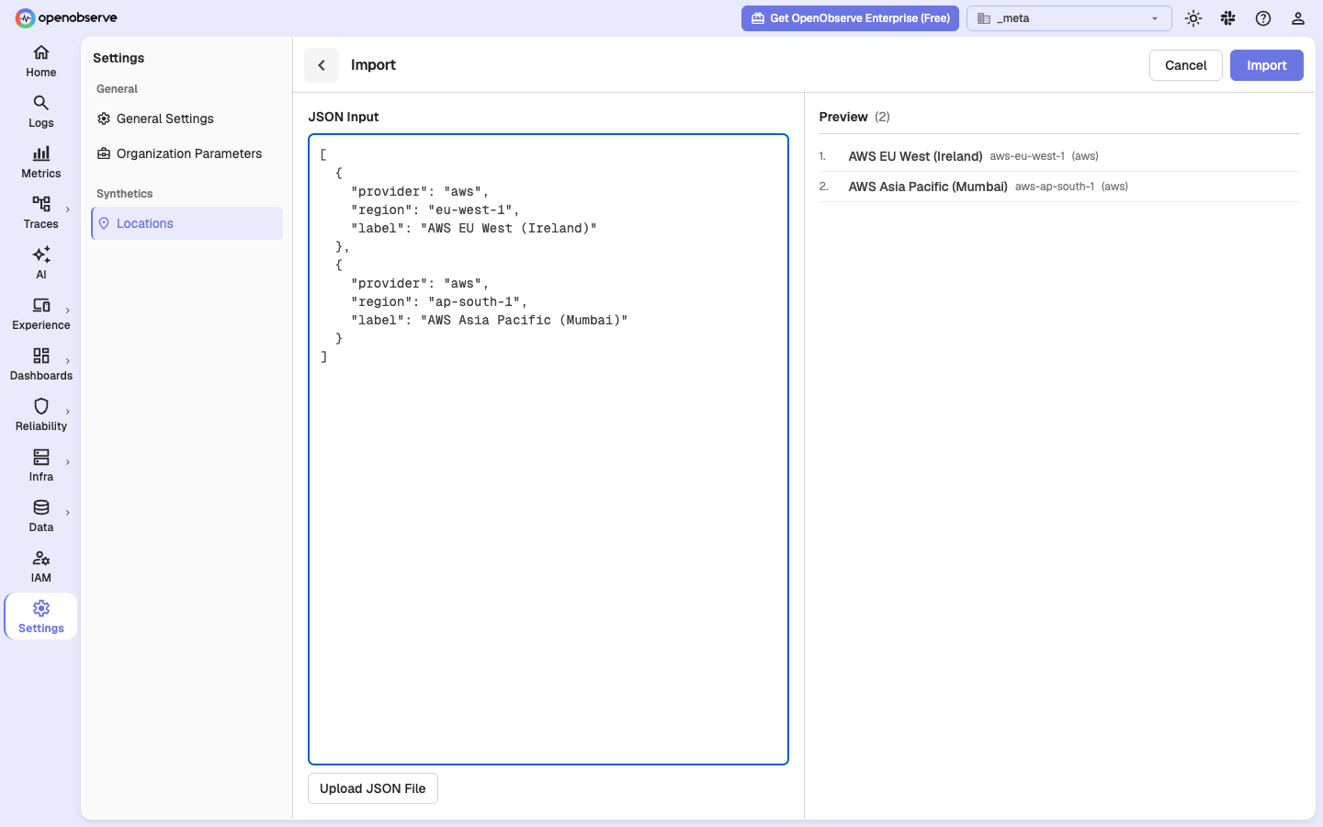Select Settings in the sidebar
The image size is (1323, 827).
click(x=41, y=617)
